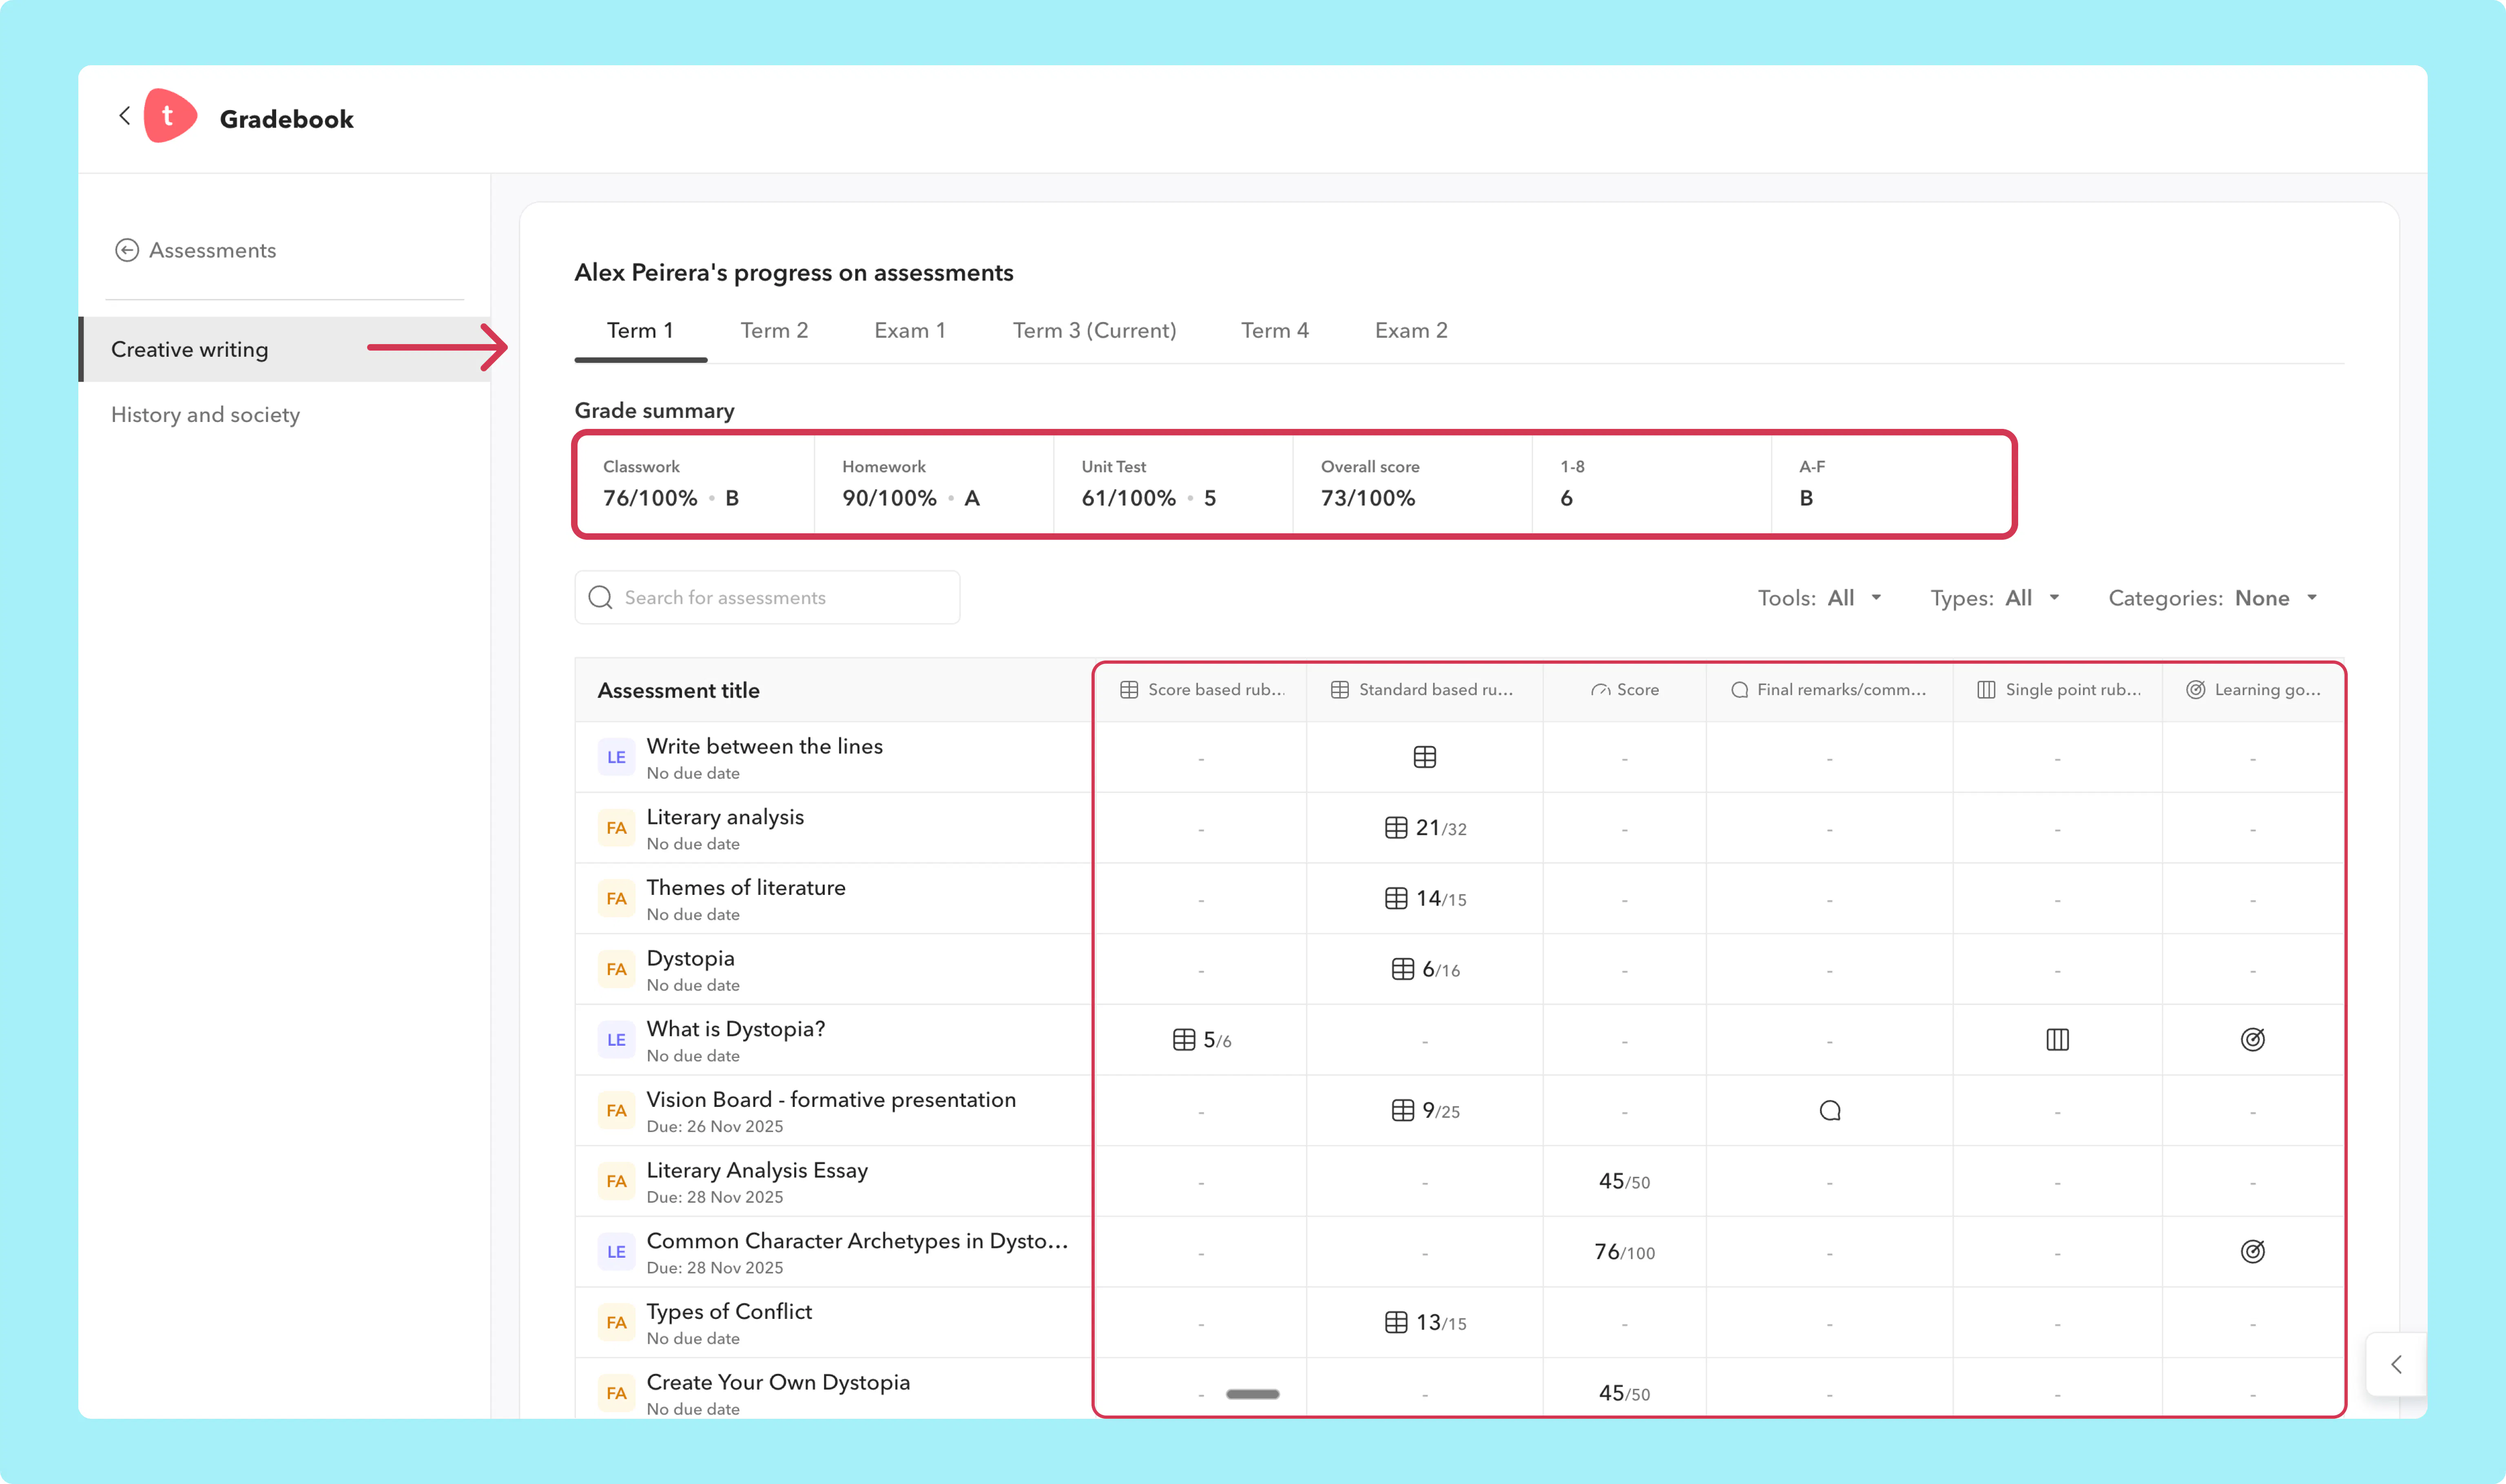Click the back chevron beside the Gradebook logo
This screenshot has width=2506, height=1484.
coord(125,117)
